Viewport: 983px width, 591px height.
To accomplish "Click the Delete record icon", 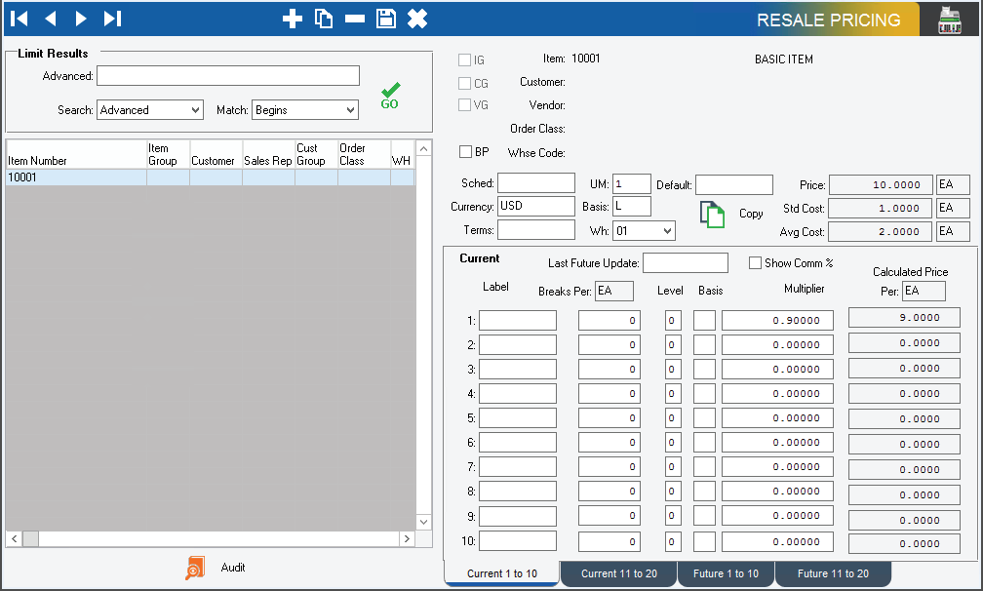I will pos(354,18).
